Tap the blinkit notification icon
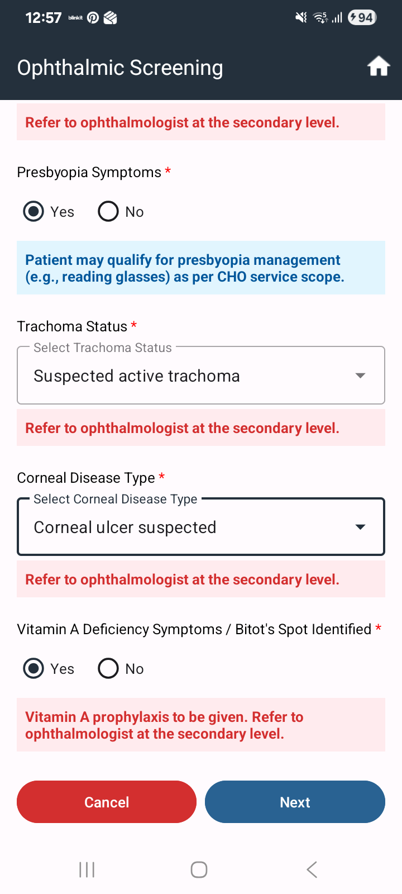402x894 pixels. (75, 18)
